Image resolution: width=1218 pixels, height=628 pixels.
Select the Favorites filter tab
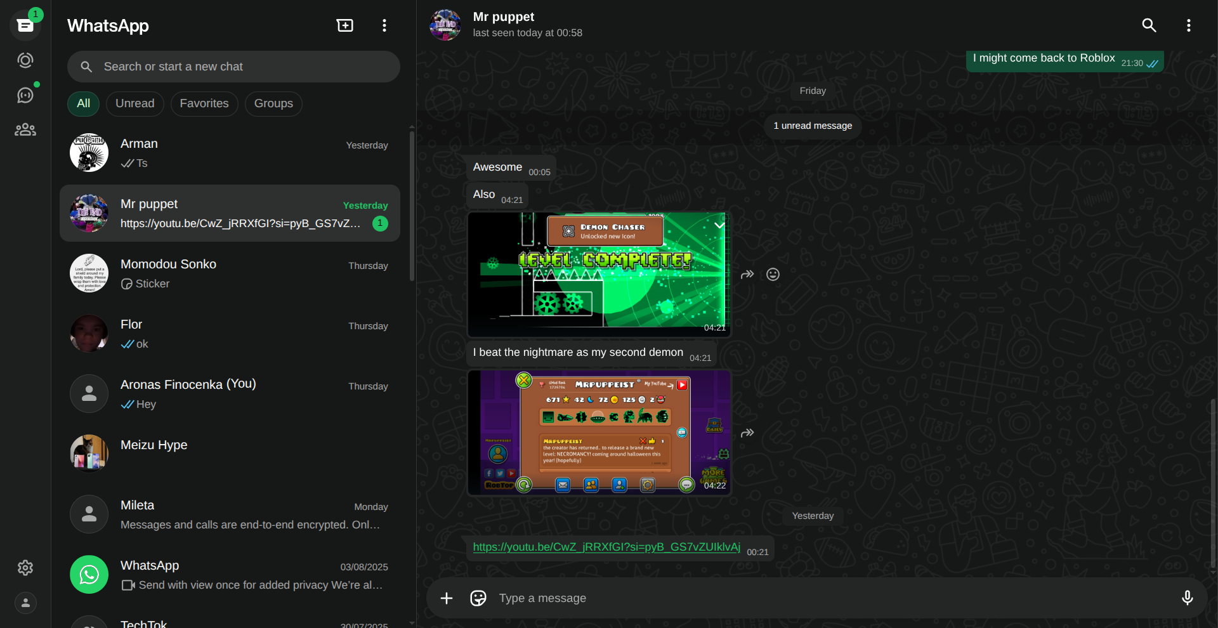[x=204, y=103]
